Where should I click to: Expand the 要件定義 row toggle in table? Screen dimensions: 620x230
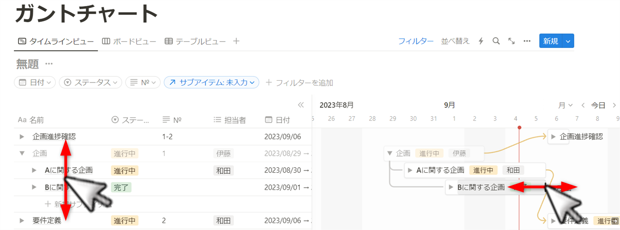pyautogui.click(x=22, y=220)
